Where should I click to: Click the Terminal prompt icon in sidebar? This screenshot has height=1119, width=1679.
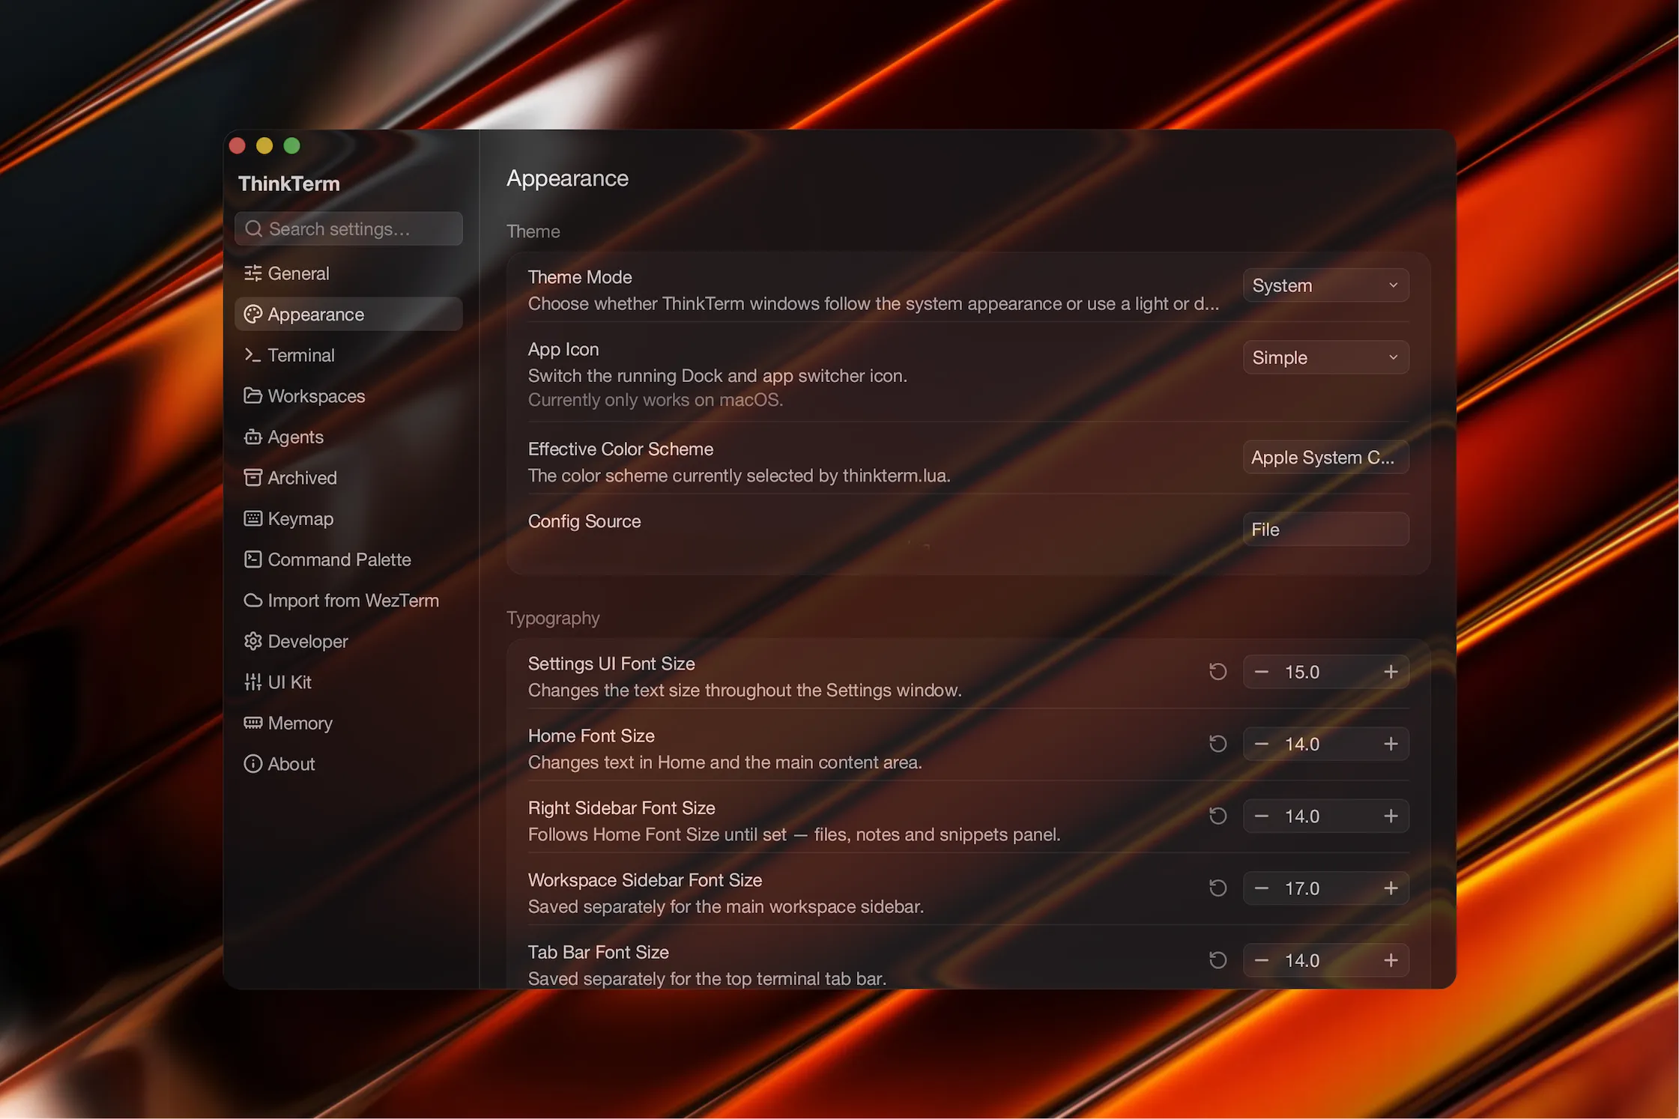coord(252,355)
